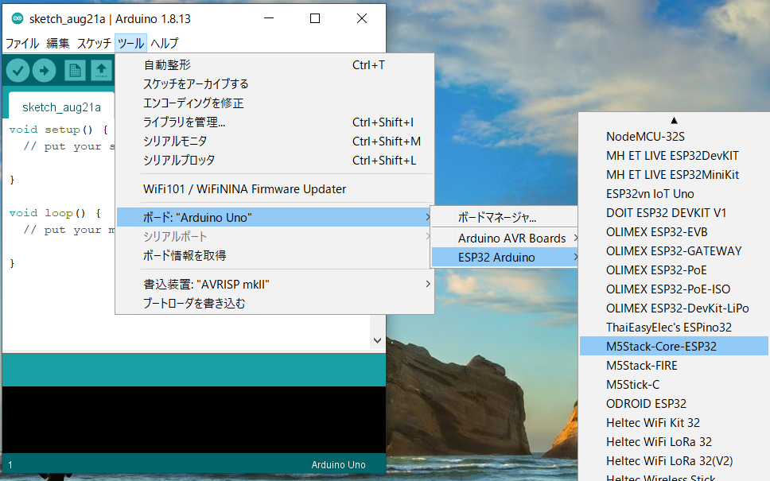Select OLIMEX ESP32-EVB board
Image resolution: width=770 pixels, height=481 pixels.
[x=674, y=231]
